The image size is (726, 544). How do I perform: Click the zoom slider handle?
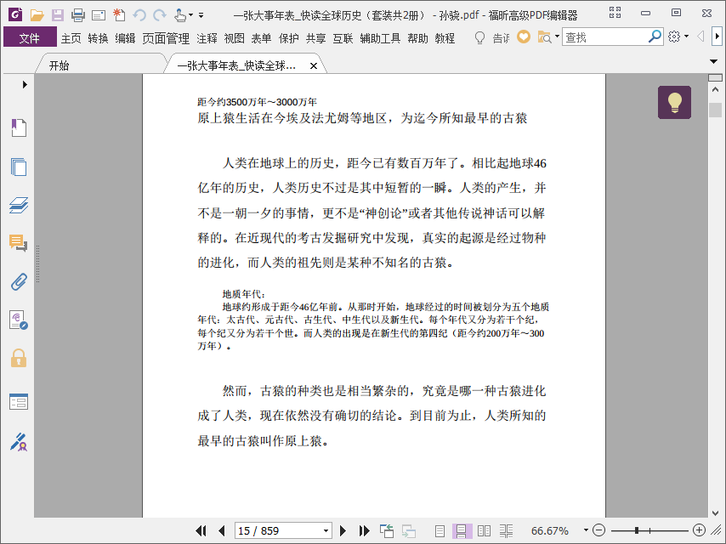[637, 530]
